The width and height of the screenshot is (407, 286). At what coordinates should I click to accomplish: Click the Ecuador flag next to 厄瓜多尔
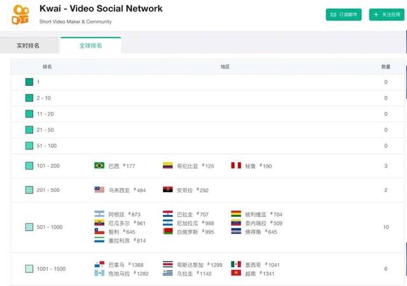(99, 222)
